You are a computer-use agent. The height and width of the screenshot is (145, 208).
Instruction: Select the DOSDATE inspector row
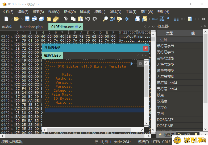coord(180,120)
